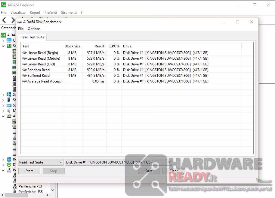Open the Report menu
This screenshot has width=275, height=198.
click(x=35, y=12)
